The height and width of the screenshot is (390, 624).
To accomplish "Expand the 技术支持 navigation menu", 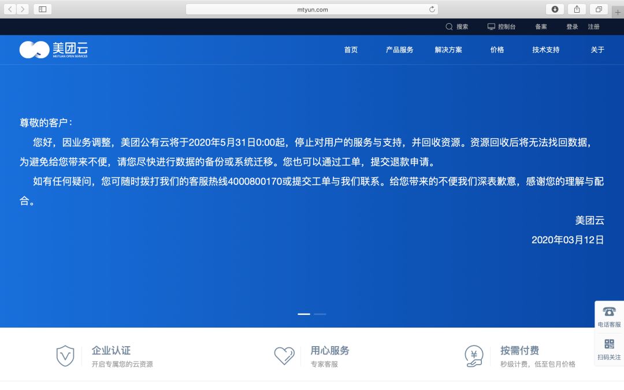I will click(x=546, y=50).
